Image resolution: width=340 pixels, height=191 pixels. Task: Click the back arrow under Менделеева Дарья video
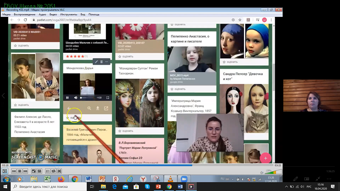pyautogui.click(x=69, y=108)
